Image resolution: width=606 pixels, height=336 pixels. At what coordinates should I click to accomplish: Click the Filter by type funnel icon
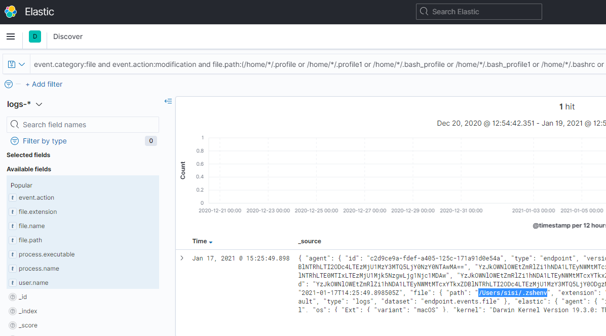tap(15, 141)
